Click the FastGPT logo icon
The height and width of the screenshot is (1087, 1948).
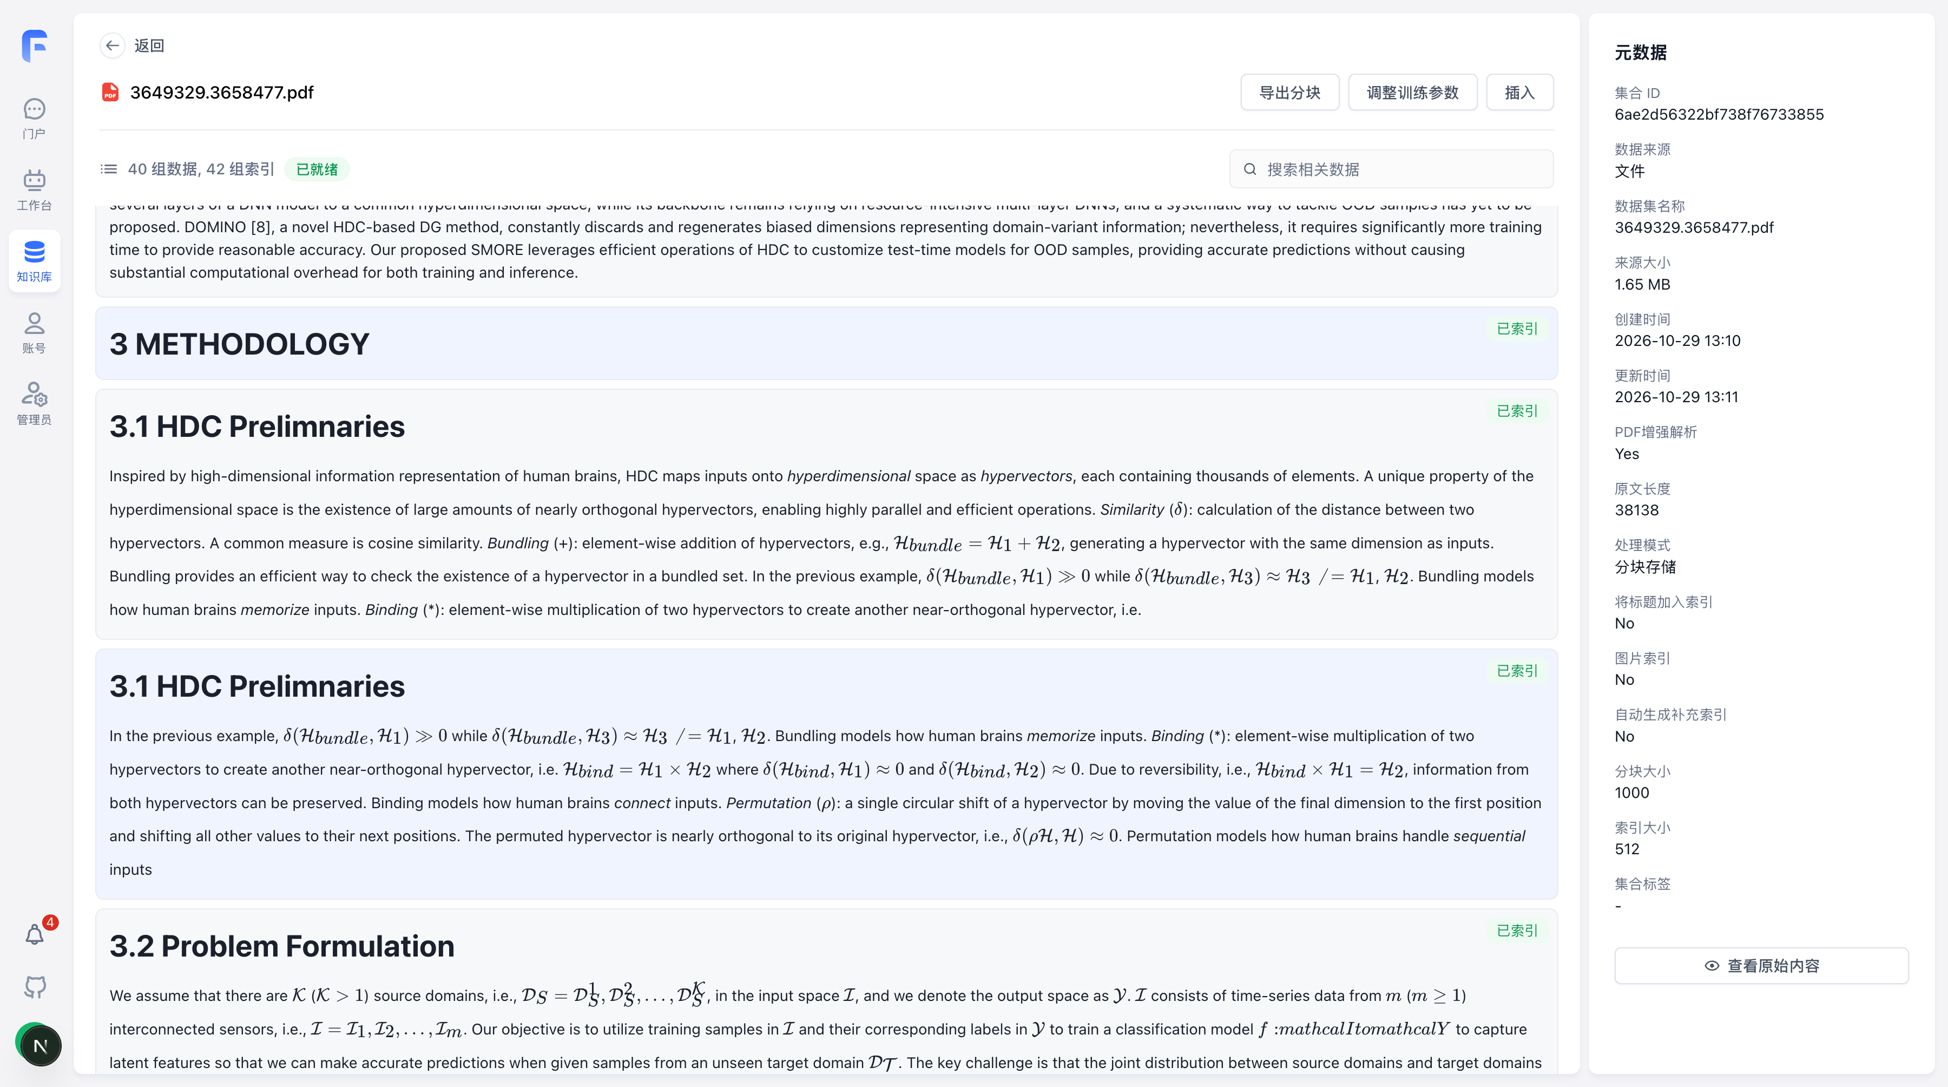35,46
